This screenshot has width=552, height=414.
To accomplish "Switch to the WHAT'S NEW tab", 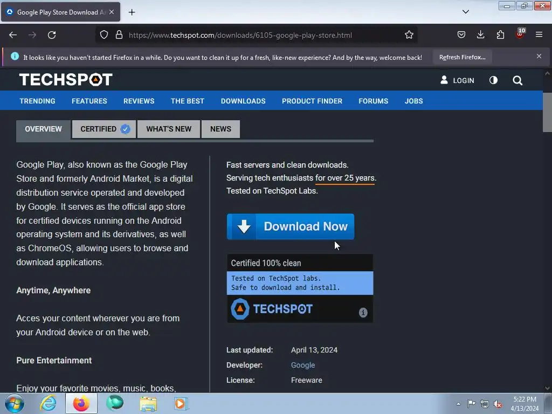I will click(x=169, y=129).
